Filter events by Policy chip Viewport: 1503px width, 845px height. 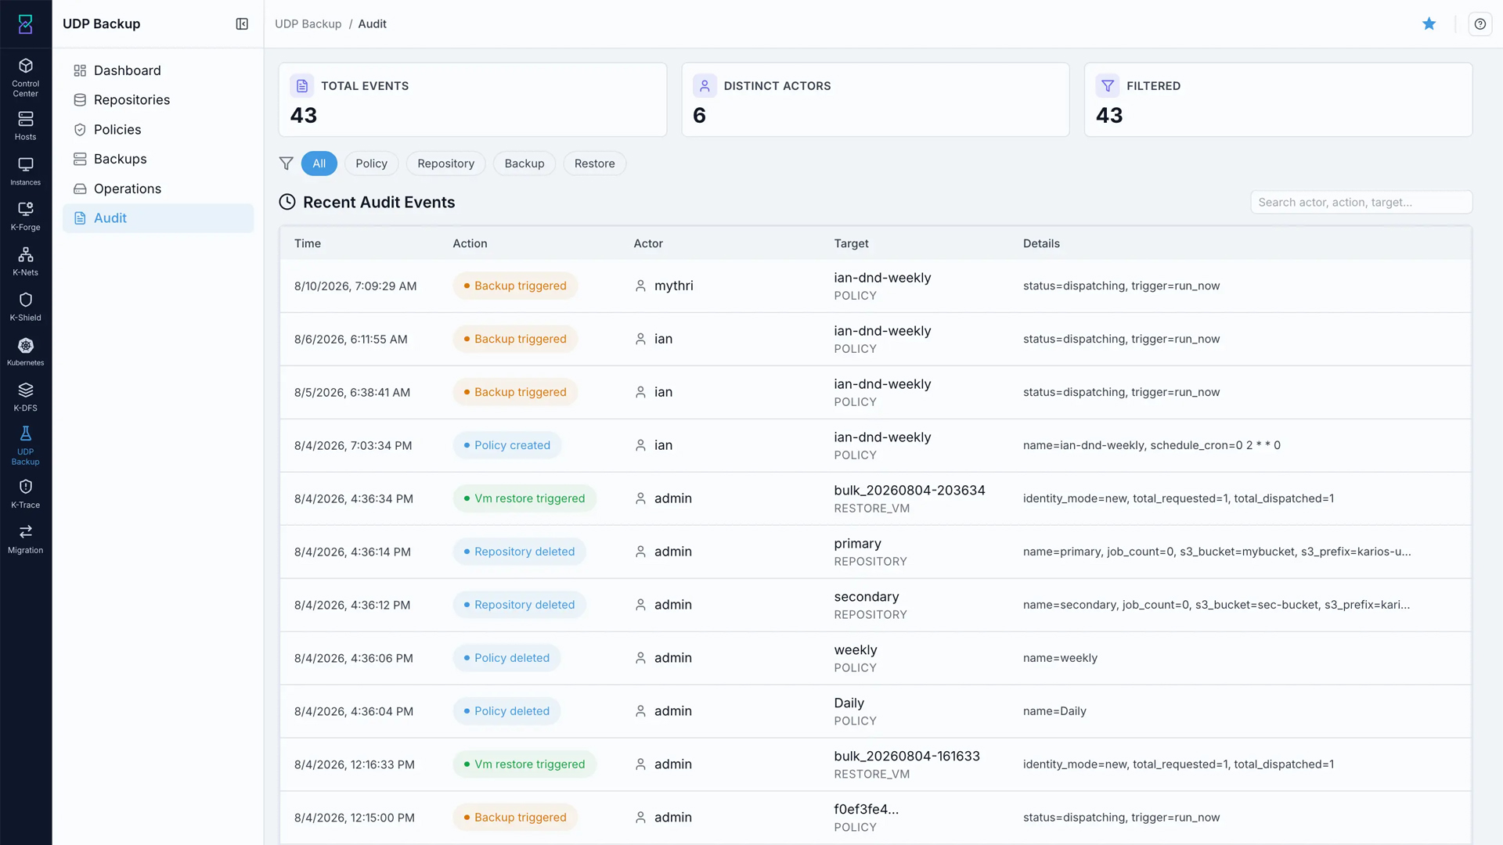click(371, 164)
